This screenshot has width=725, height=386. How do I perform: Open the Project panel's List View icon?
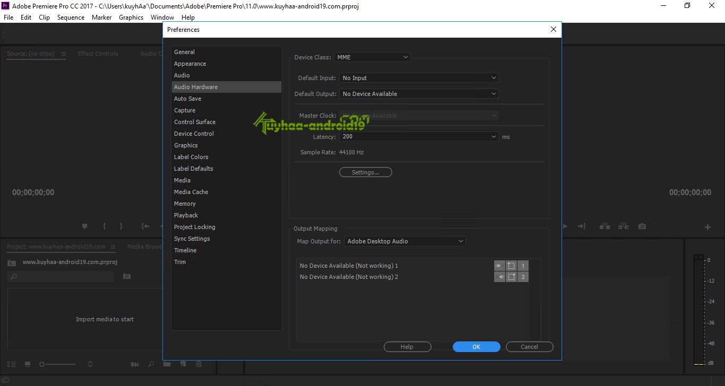click(12, 364)
